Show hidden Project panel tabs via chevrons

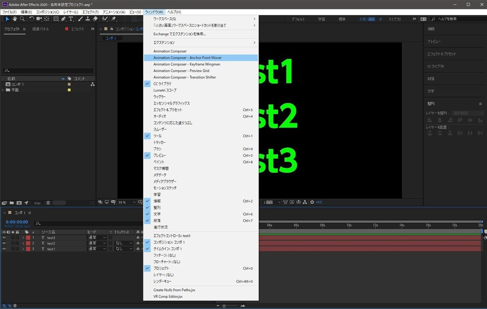pos(92,29)
